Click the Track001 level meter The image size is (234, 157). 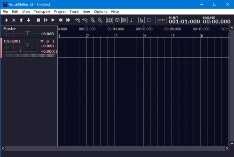(x=29, y=55)
